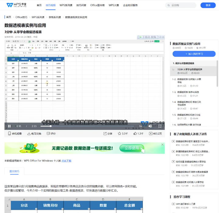
Task: Like the video with thumbs-up icon
Action: pyautogui.click(x=135, y=133)
